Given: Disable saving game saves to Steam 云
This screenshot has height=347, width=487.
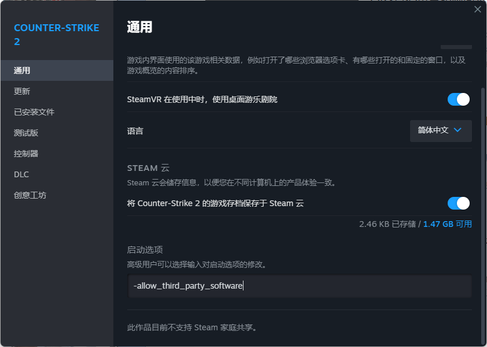Looking at the screenshot, I should click(x=459, y=203).
